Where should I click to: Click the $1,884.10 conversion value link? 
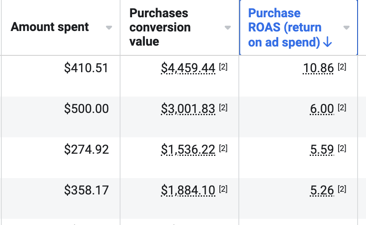tap(188, 190)
